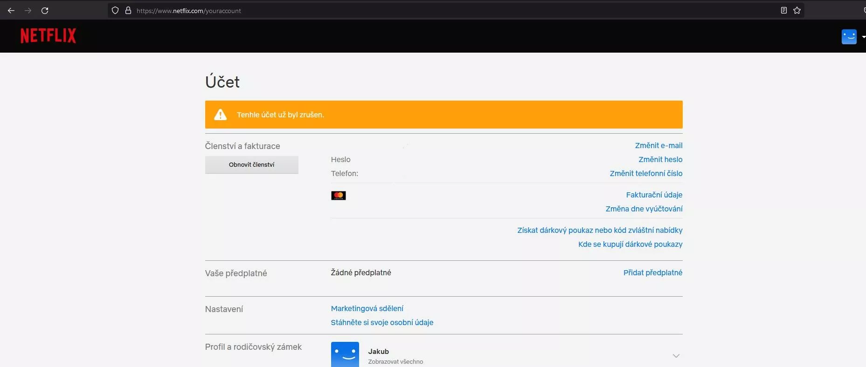
Task: Click the Zobrazovat všechno text under Jakub
Action: tap(395, 362)
